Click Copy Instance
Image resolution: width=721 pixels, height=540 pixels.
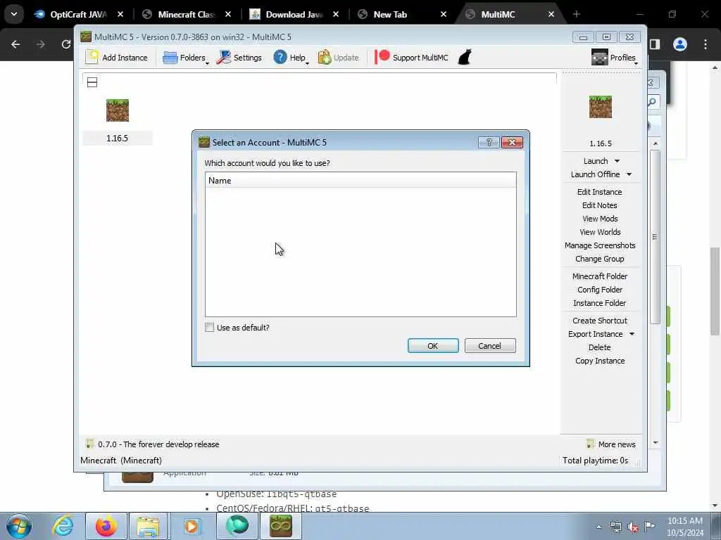click(600, 361)
